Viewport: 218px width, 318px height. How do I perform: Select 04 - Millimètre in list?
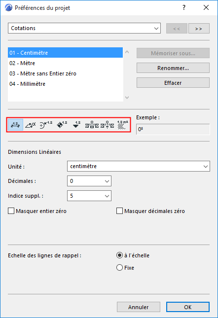pyautogui.click(x=66, y=84)
